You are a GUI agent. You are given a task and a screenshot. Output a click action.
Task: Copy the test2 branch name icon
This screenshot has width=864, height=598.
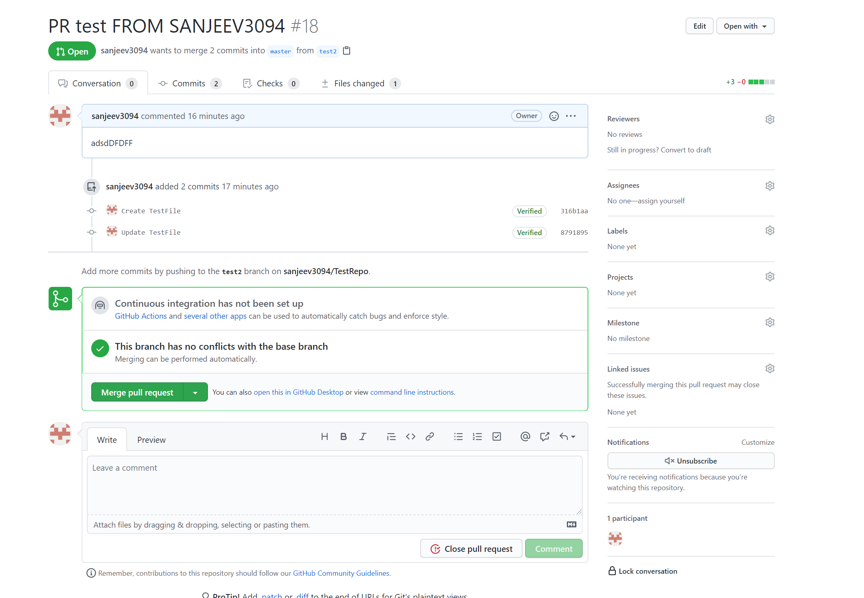coord(347,51)
